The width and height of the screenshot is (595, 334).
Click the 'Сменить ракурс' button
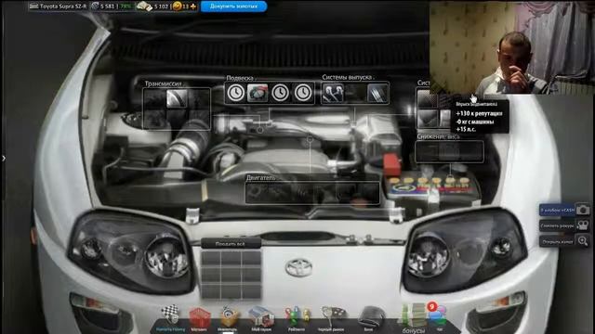[x=557, y=225]
